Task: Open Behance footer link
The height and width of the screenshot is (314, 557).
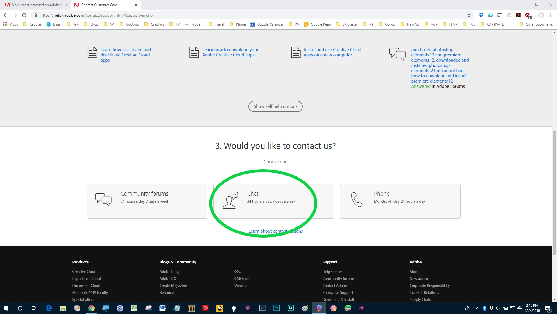Action: click(166, 292)
